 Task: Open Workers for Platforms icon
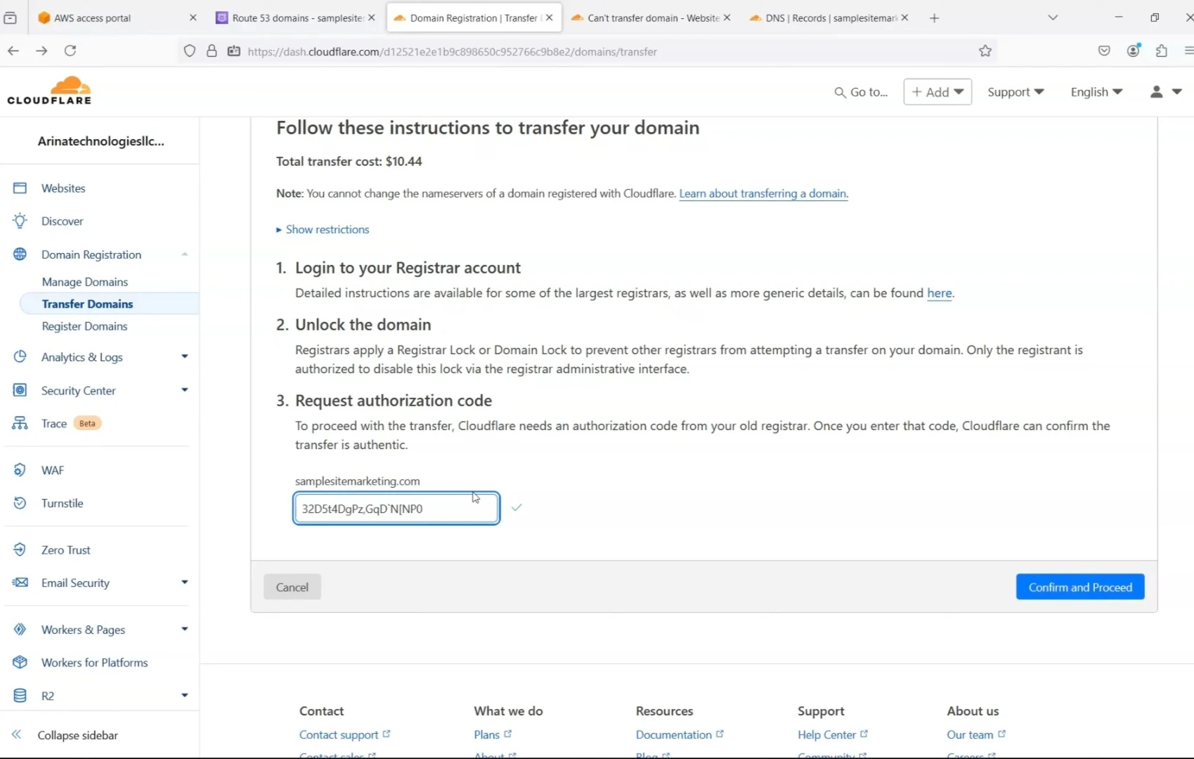click(x=20, y=662)
